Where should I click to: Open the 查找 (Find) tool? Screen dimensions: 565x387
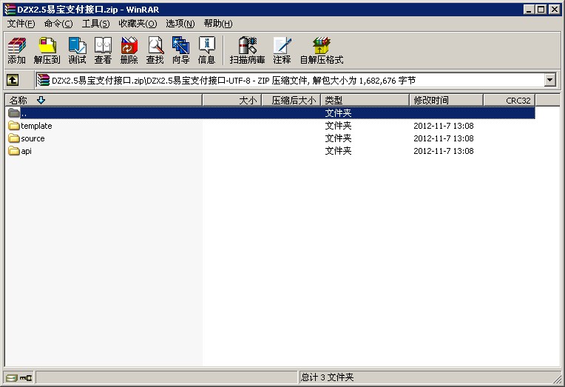coord(155,50)
